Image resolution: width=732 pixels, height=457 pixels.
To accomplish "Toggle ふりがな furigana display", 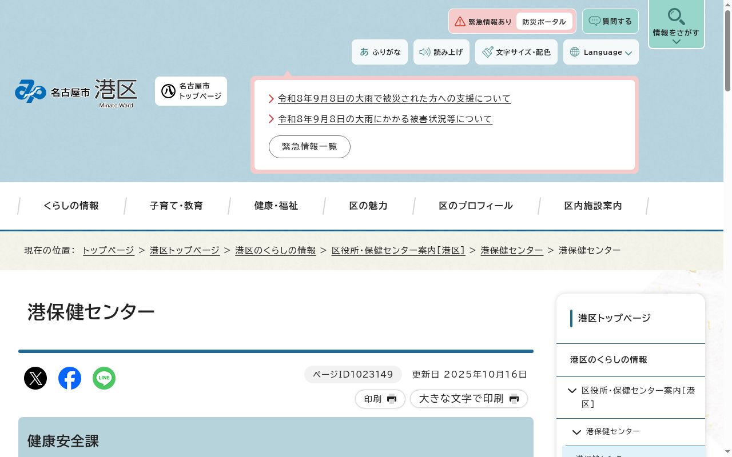I will [x=380, y=52].
